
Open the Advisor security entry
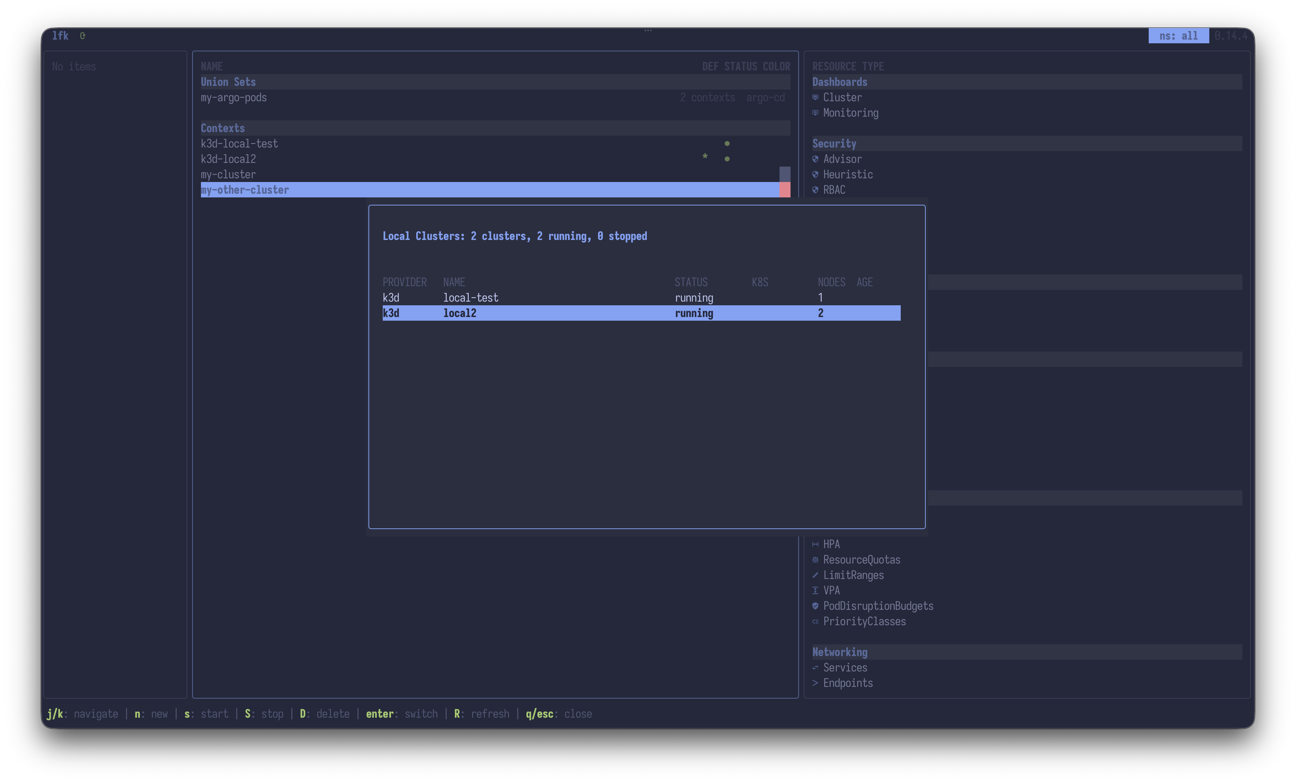coord(842,159)
